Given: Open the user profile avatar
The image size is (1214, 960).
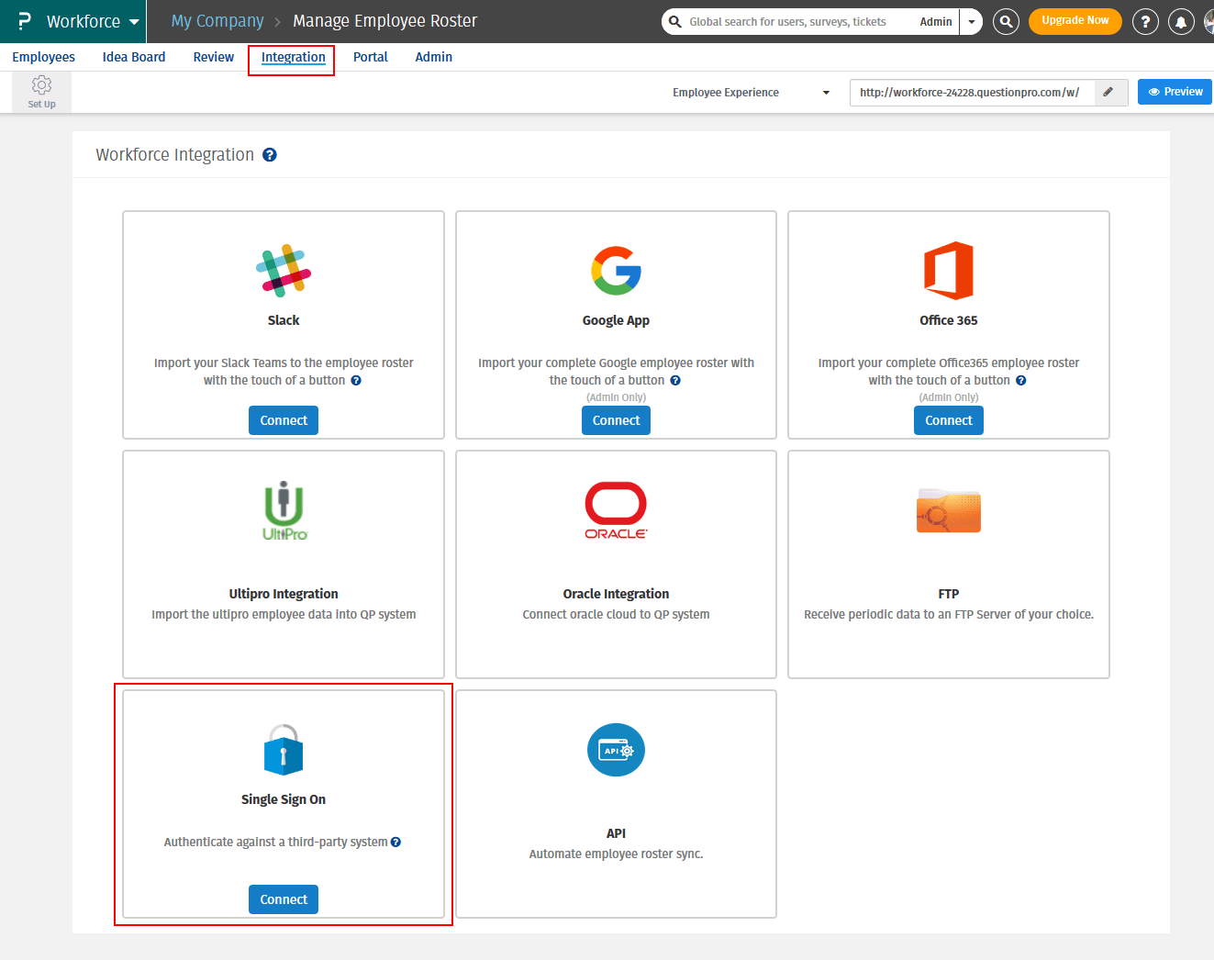Looking at the screenshot, I should coord(1209,21).
